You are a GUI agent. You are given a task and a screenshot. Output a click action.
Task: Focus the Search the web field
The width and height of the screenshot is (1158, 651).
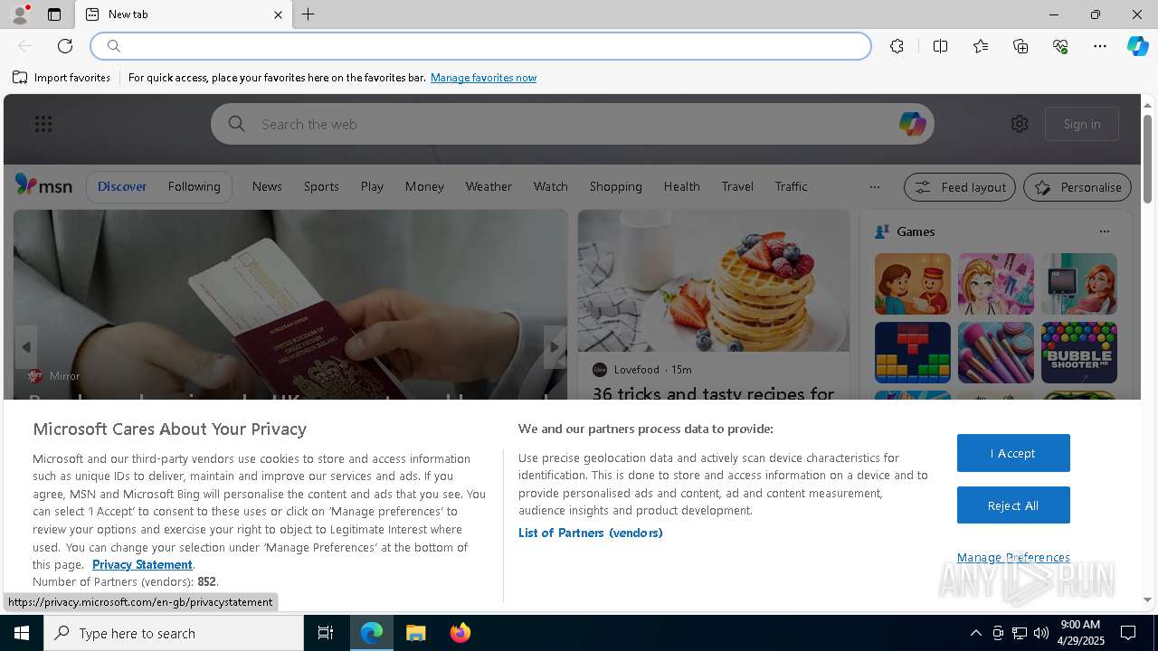click(x=572, y=124)
